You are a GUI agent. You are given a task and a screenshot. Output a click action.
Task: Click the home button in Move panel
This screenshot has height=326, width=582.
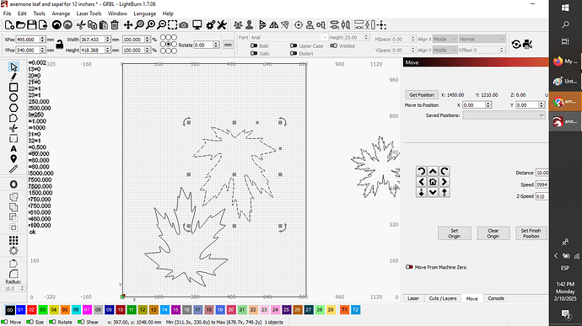(433, 182)
